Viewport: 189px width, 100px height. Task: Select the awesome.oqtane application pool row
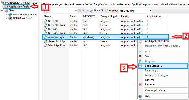click(105, 37)
